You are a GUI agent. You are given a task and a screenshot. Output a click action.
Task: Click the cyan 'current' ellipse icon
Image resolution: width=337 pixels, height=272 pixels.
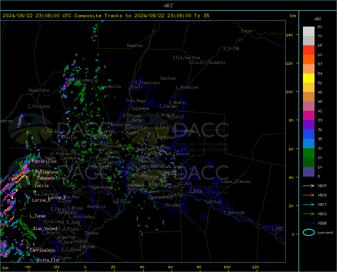coord(309,232)
